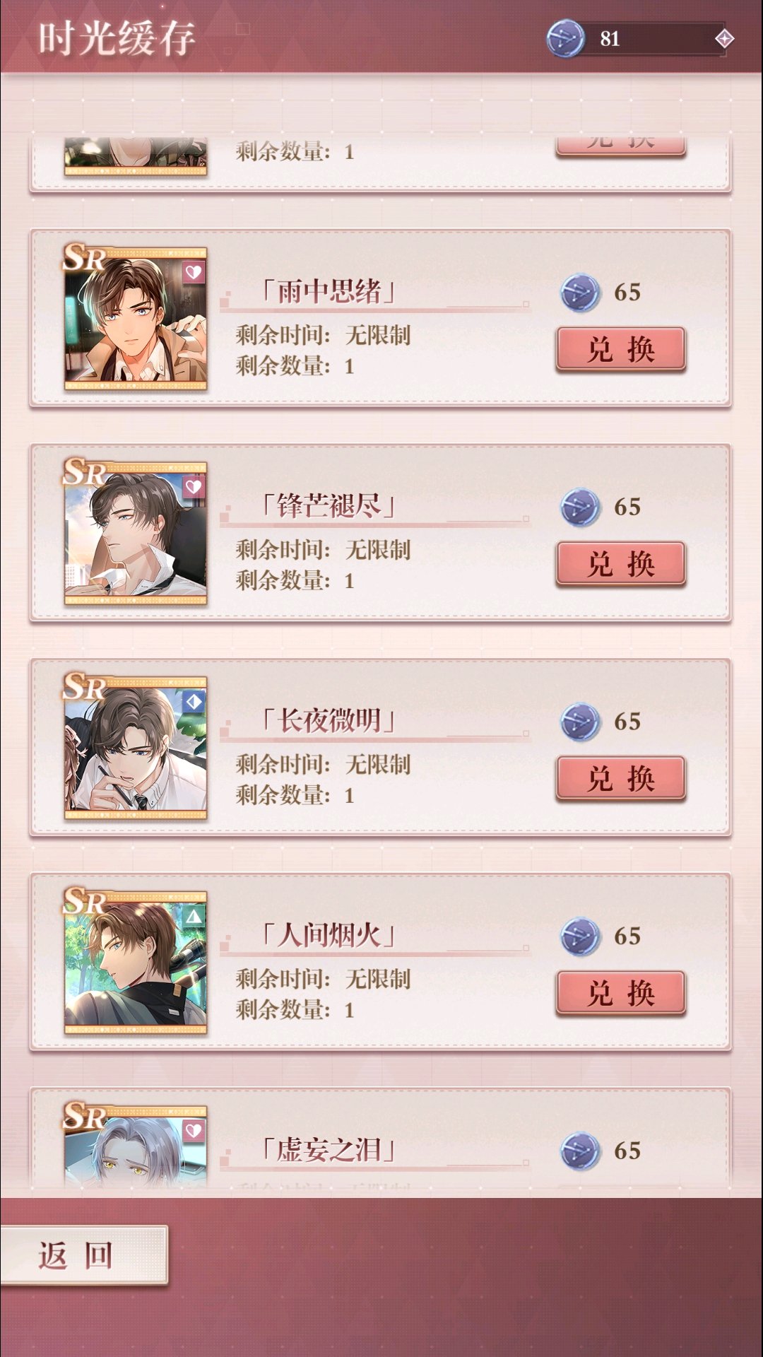763x1357 pixels.
Task: Click heart attribute badge on 「锋芒褪尽」 card
Action: point(194,488)
